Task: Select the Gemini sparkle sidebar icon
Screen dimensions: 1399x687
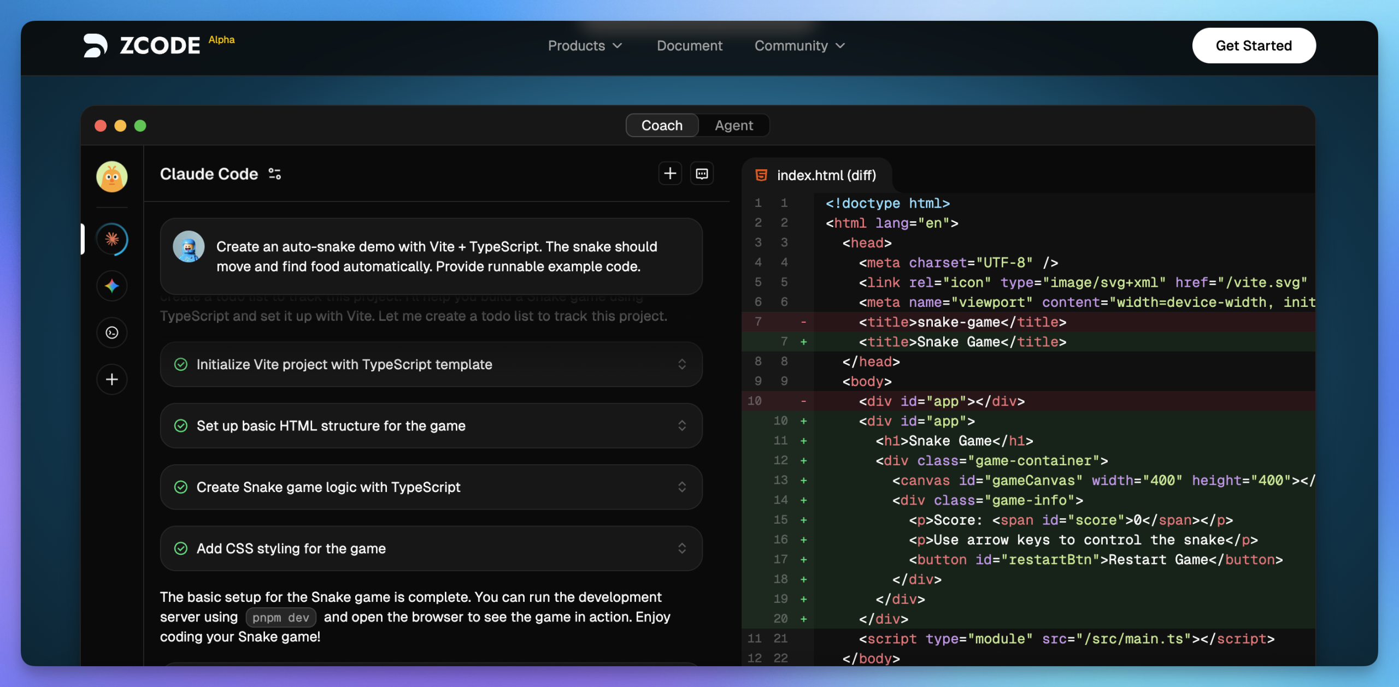Action: pos(112,286)
